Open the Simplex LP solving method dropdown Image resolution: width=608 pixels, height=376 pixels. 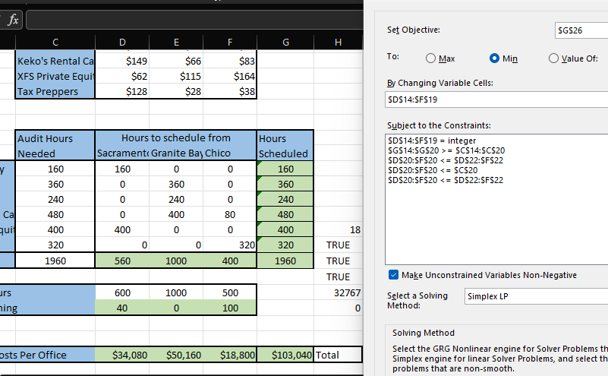[x=536, y=296]
